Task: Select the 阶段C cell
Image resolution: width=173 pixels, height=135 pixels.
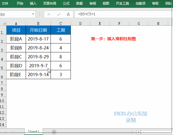Action: (x=16, y=57)
